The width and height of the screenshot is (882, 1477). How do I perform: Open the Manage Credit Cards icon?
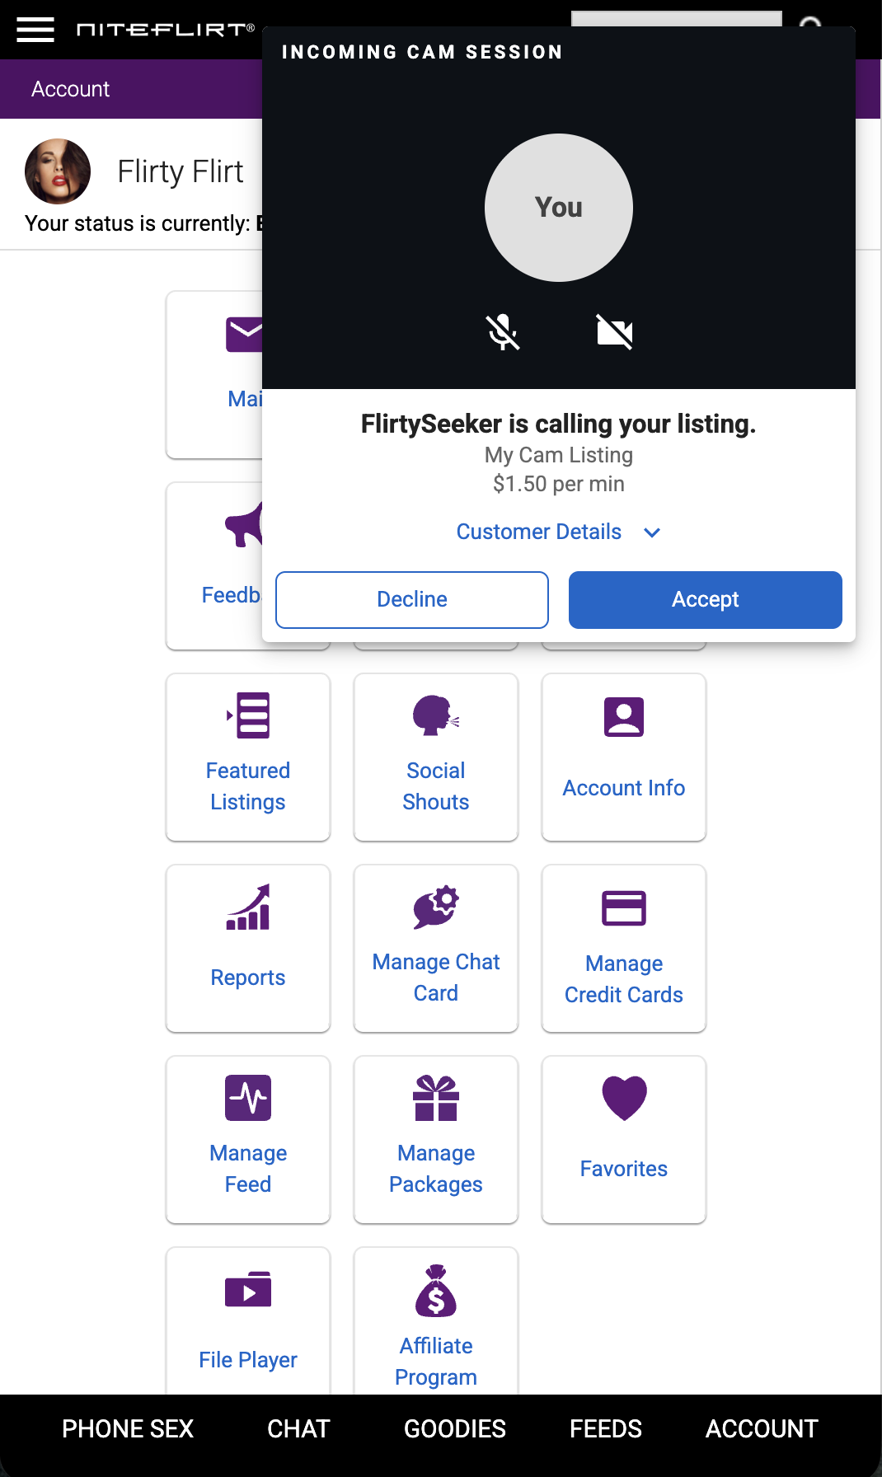coord(624,908)
